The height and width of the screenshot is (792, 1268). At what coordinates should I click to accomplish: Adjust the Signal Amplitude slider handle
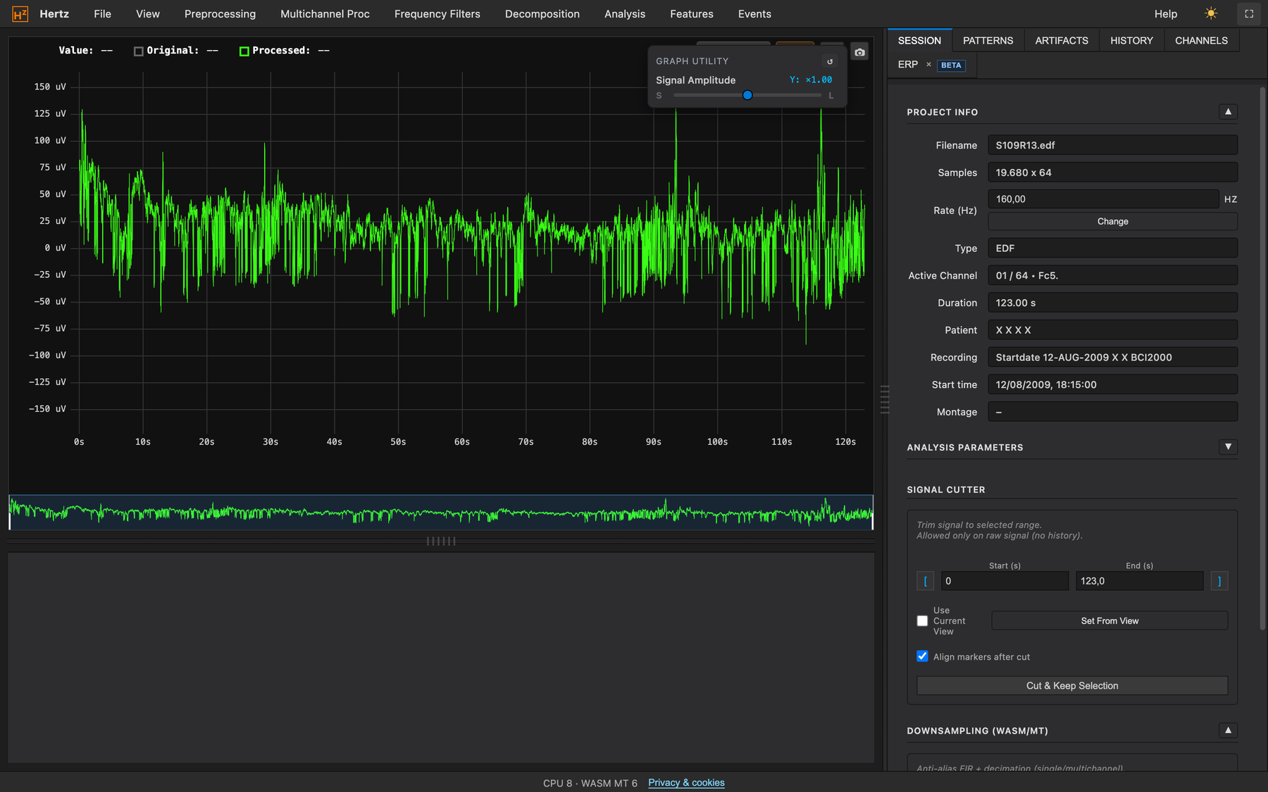tap(747, 95)
